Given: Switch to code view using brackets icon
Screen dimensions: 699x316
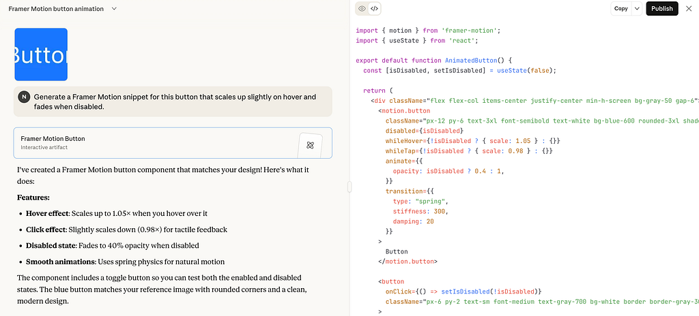Looking at the screenshot, I should click(x=374, y=9).
